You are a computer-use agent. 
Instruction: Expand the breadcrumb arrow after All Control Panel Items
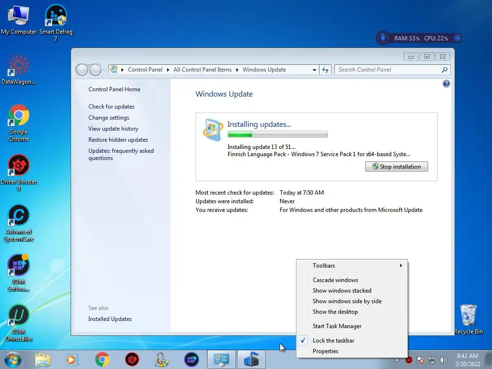coord(237,70)
